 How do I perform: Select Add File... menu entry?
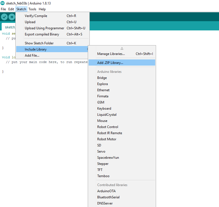[x=52, y=56]
